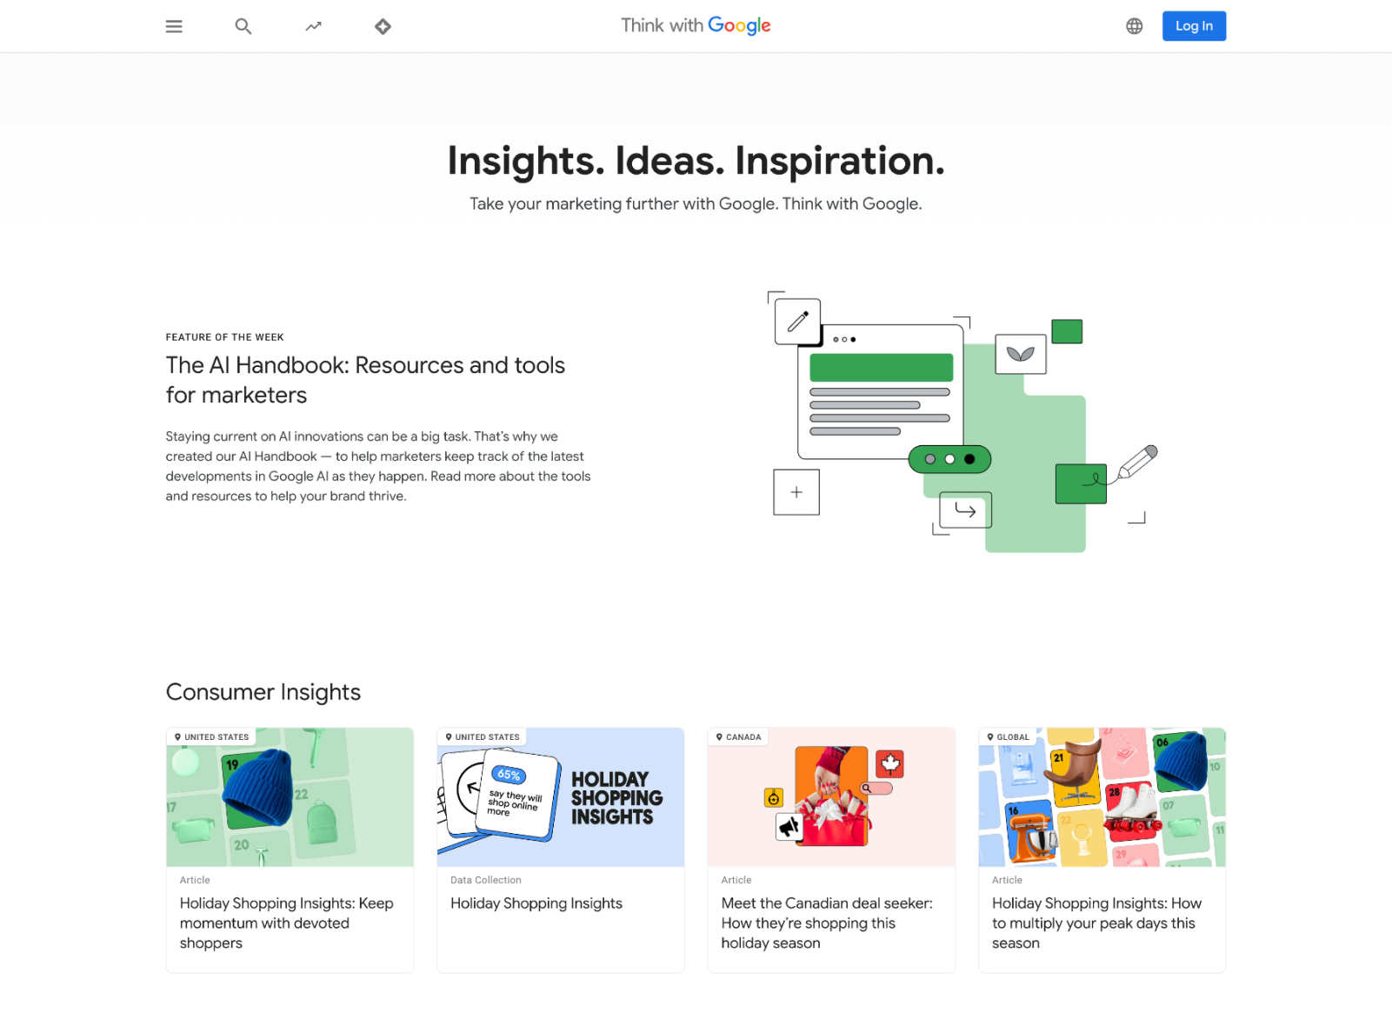Open the Holiday Shopping Insights title link

click(x=536, y=903)
